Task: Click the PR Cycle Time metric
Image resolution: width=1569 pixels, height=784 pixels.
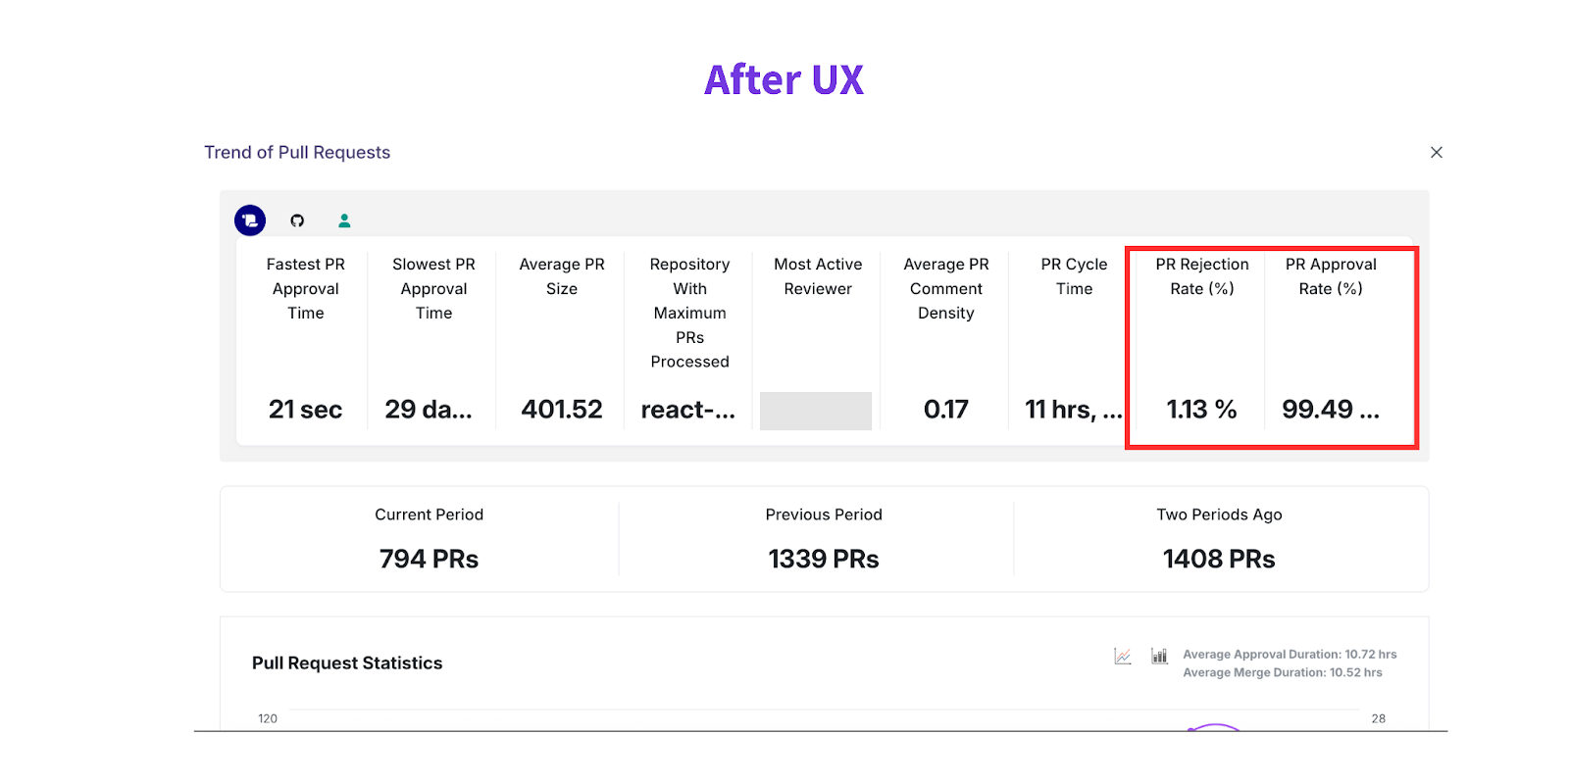Action: coord(1074,343)
